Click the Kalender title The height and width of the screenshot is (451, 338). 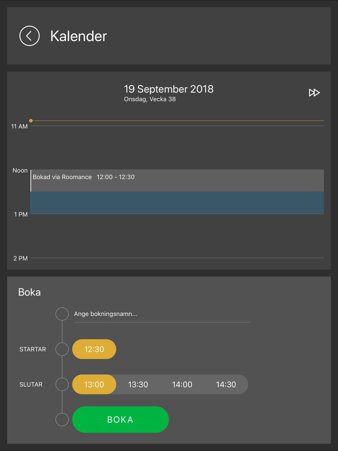coord(78,36)
